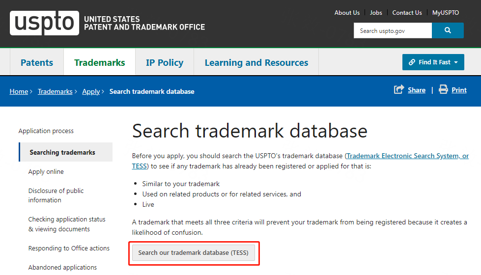The image size is (481, 275).
Task: Open Apply online sidebar item
Action: click(x=46, y=172)
